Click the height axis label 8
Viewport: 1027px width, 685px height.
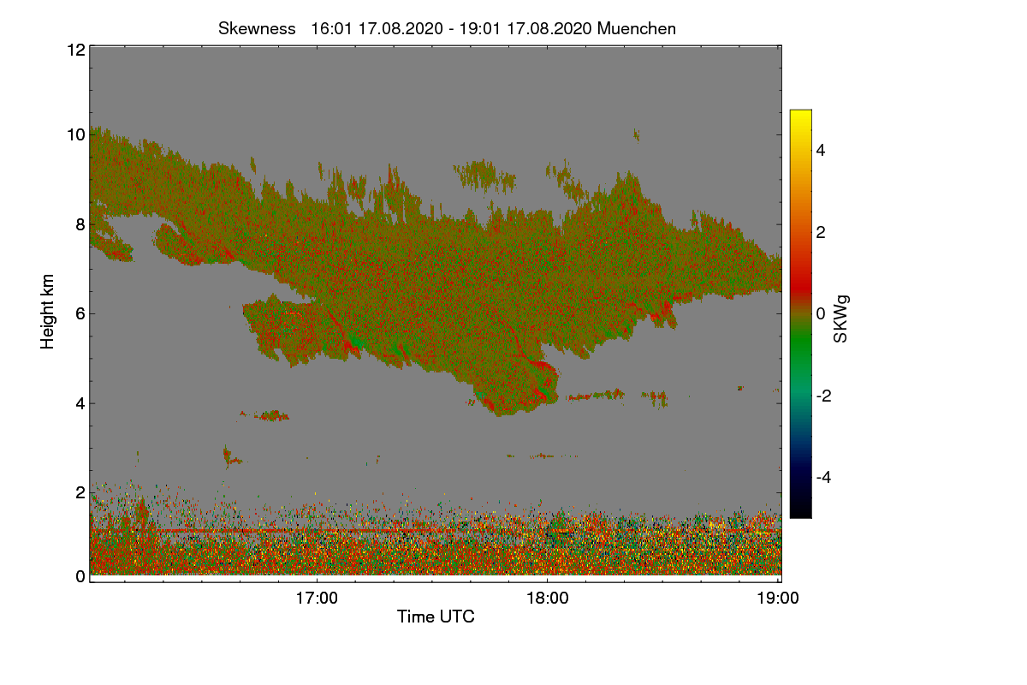[x=80, y=224]
